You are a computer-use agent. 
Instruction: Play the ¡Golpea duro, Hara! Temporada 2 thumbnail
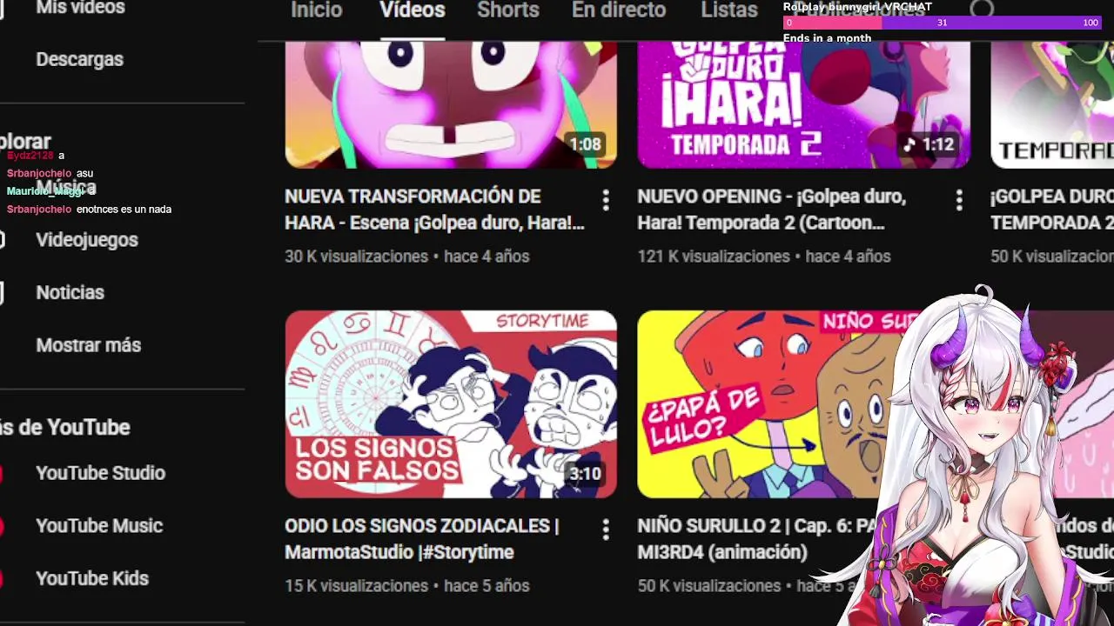coord(803,104)
